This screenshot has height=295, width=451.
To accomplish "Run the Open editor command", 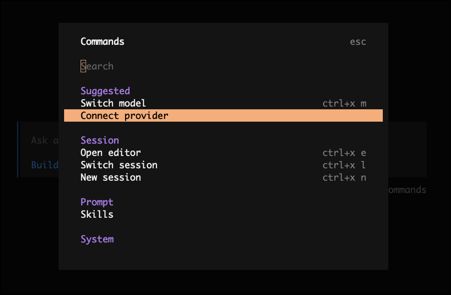I will tap(111, 153).
